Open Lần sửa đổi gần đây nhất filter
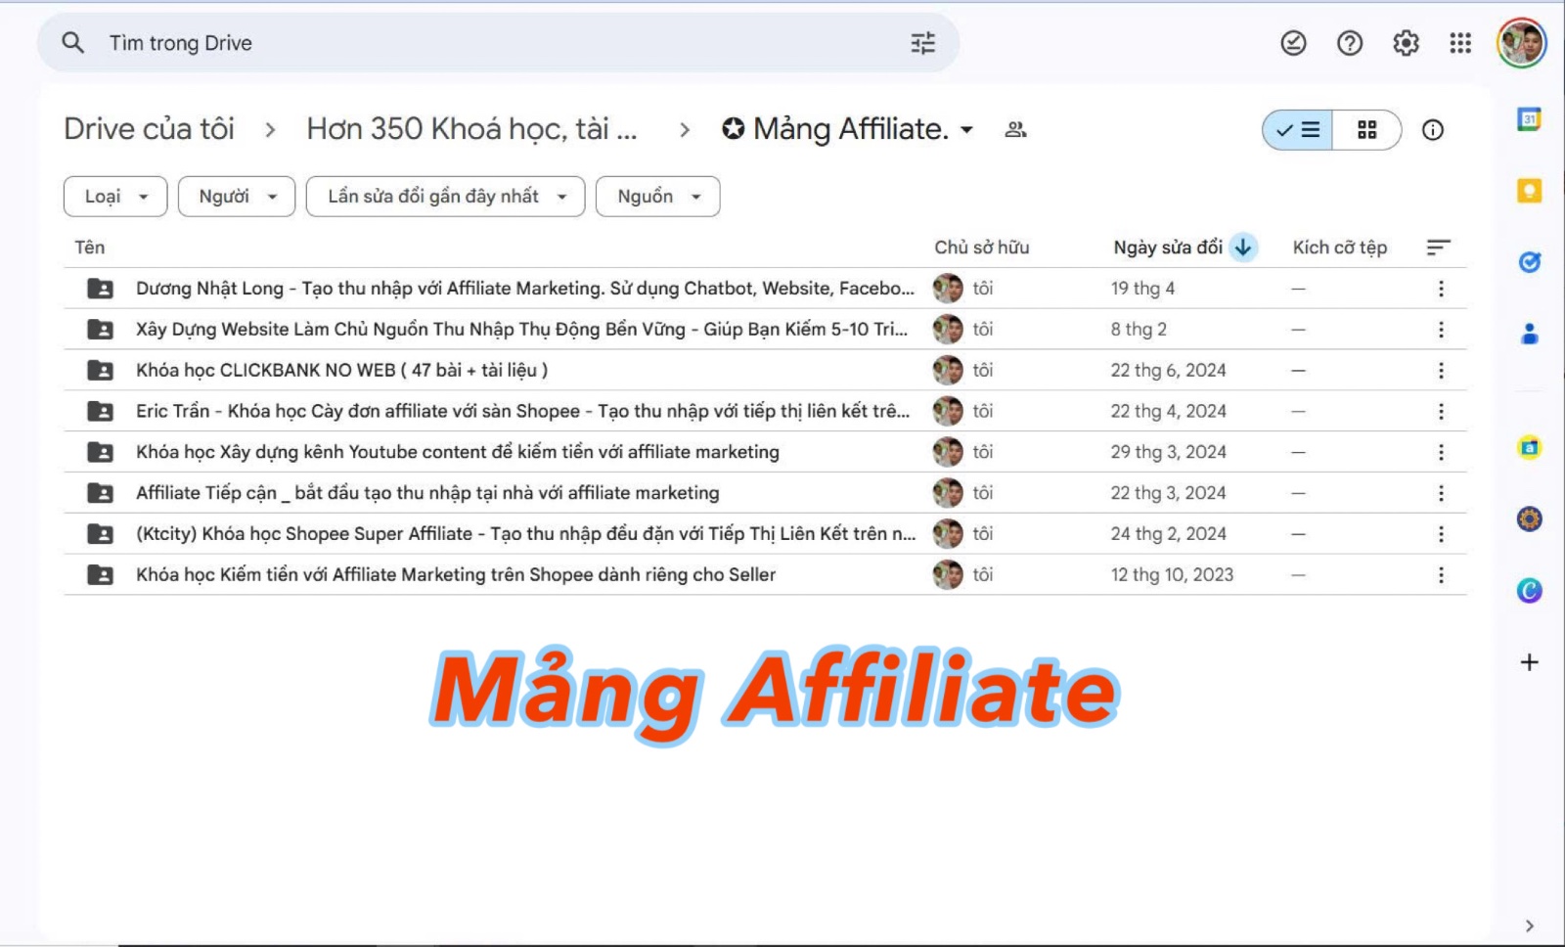1565x947 pixels. [445, 197]
